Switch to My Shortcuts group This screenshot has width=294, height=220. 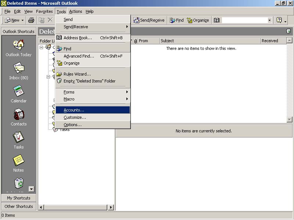click(19, 198)
